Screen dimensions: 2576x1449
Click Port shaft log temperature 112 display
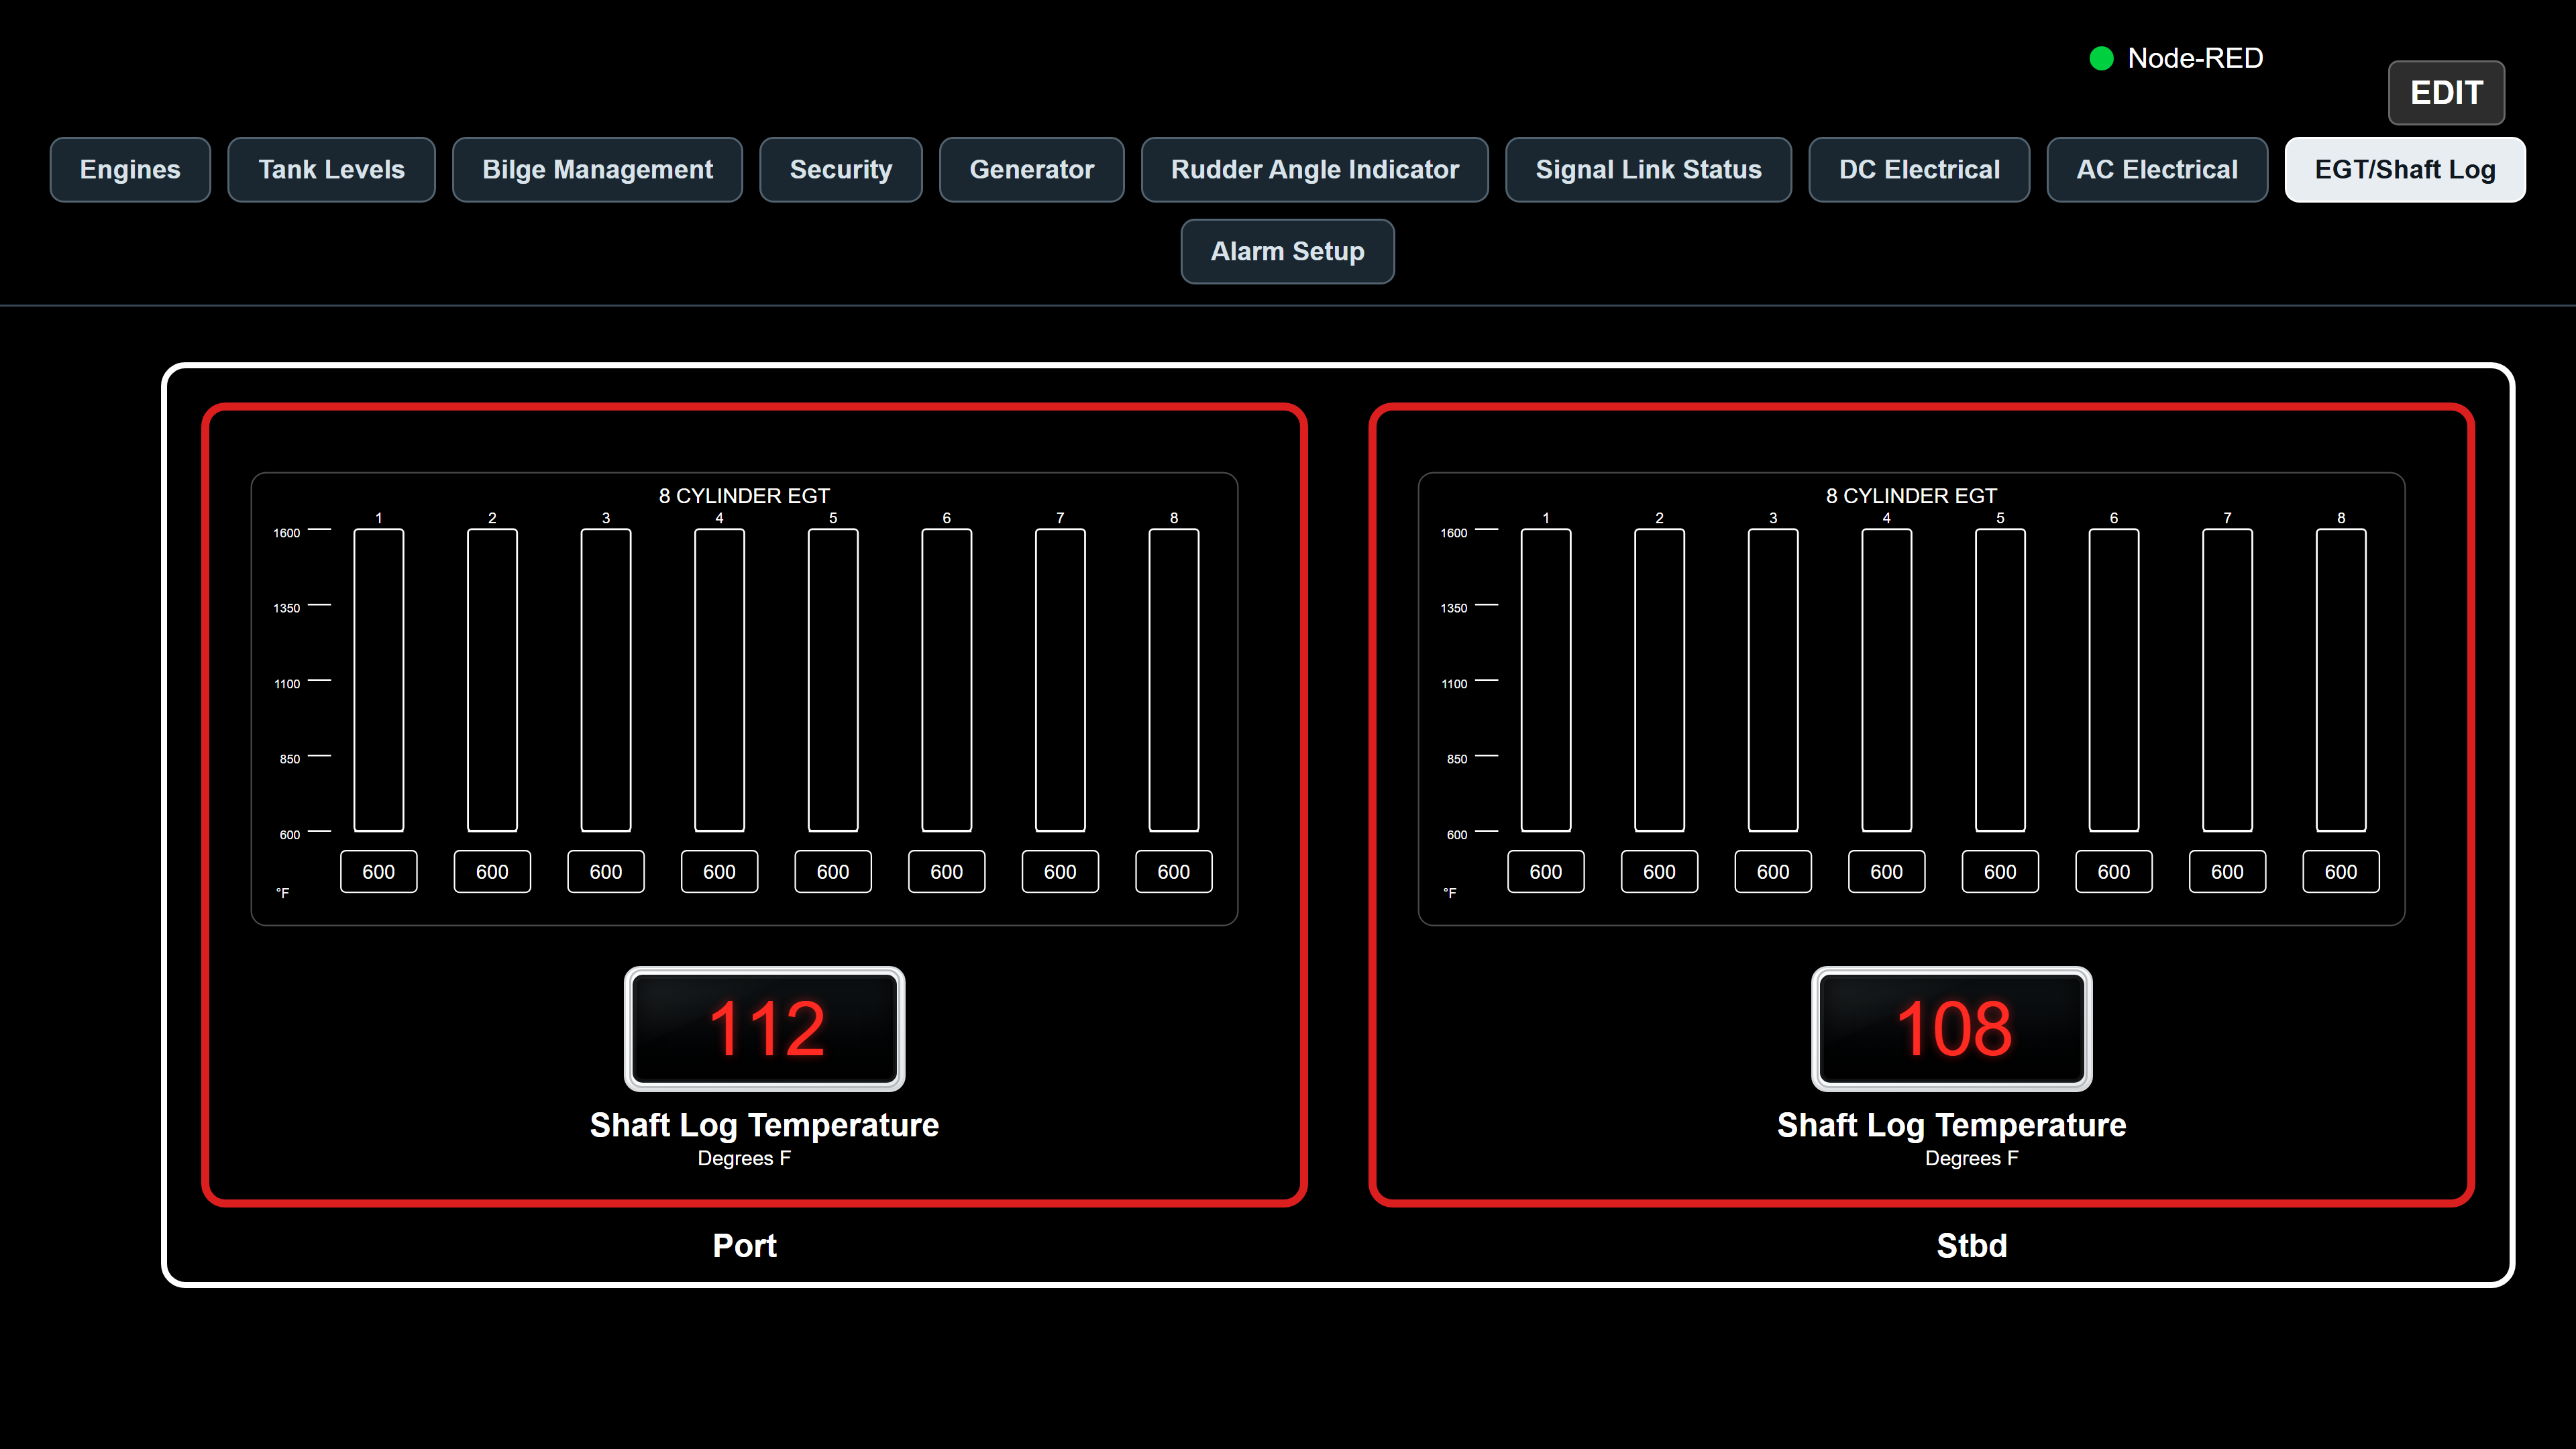(765, 1029)
